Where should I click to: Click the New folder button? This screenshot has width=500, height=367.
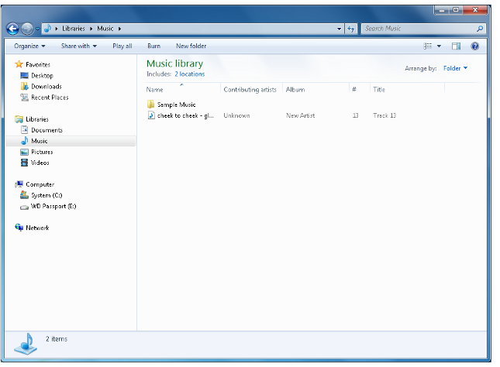pyautogui.click(x=191, y=46)
